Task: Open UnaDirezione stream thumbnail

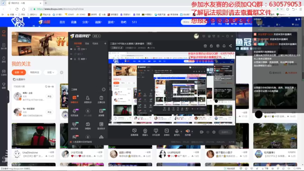Action: tap(33, 136)
